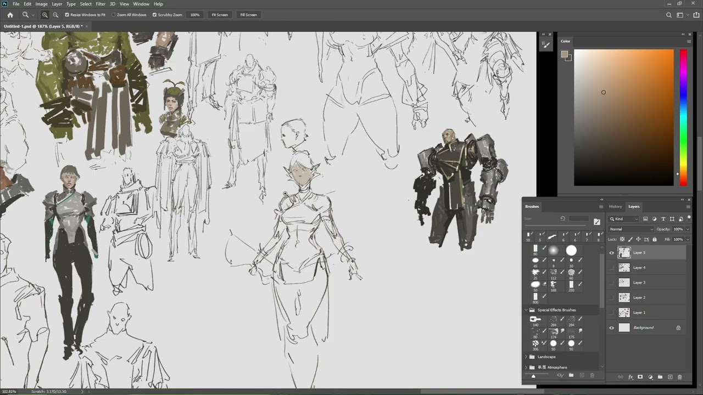The height and width of the screenshot is (395, 703).
Task: Open the Zoom tool preset picker arrow
Action: (x=34, y=15)
